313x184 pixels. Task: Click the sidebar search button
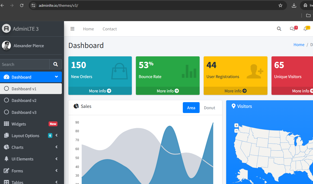(x=56, y=64)
